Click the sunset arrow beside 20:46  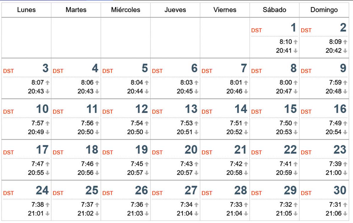[246, 92]
